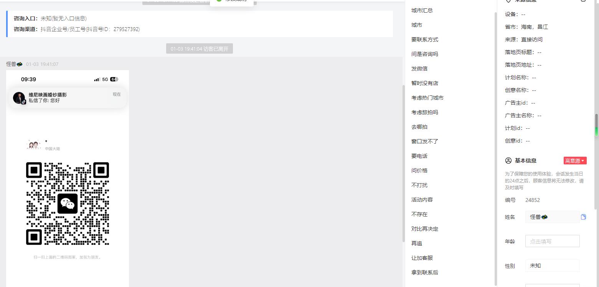The width and height of the screenshot is (599, 287).
Task: Click the 广告主名称 row
Action: pos(523,115)
